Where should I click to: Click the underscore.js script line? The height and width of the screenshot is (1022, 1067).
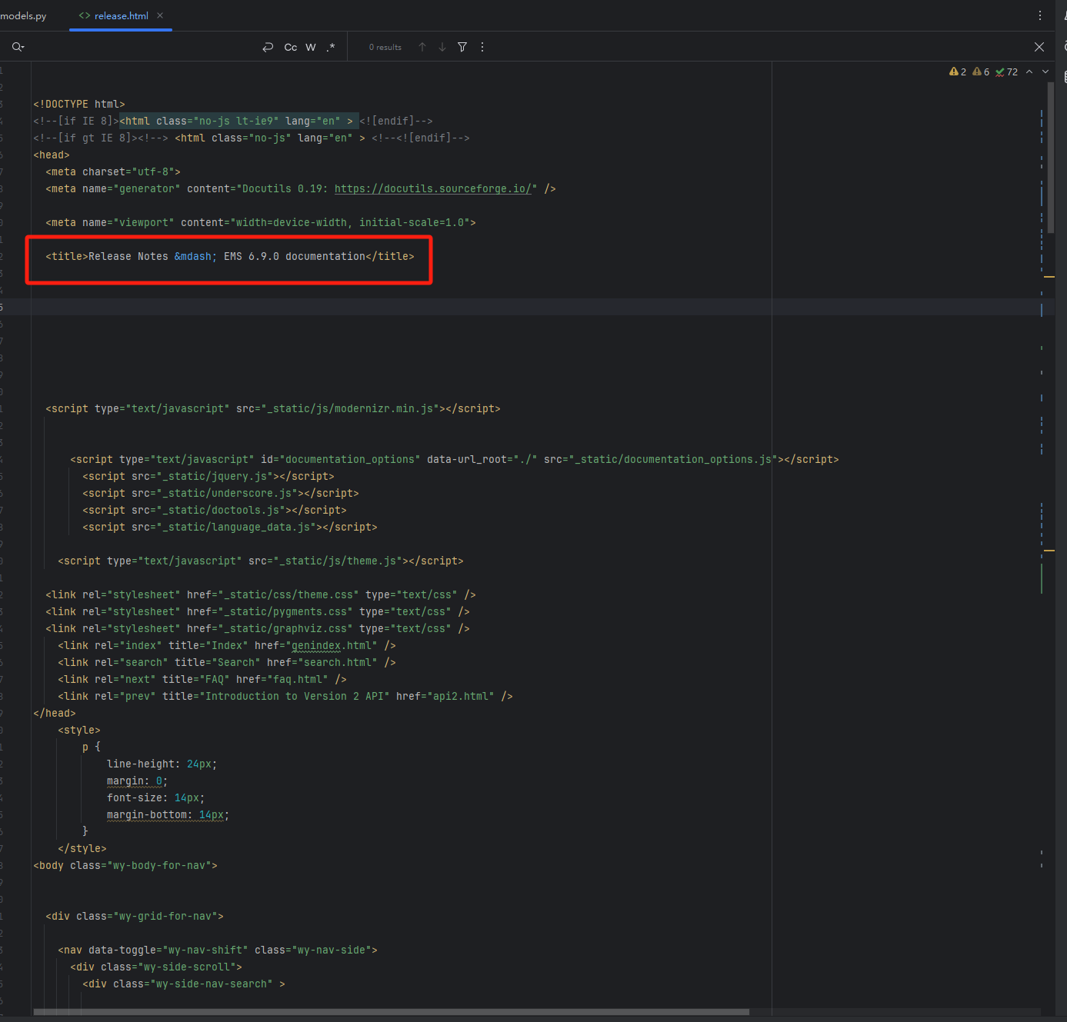(221, 493)
